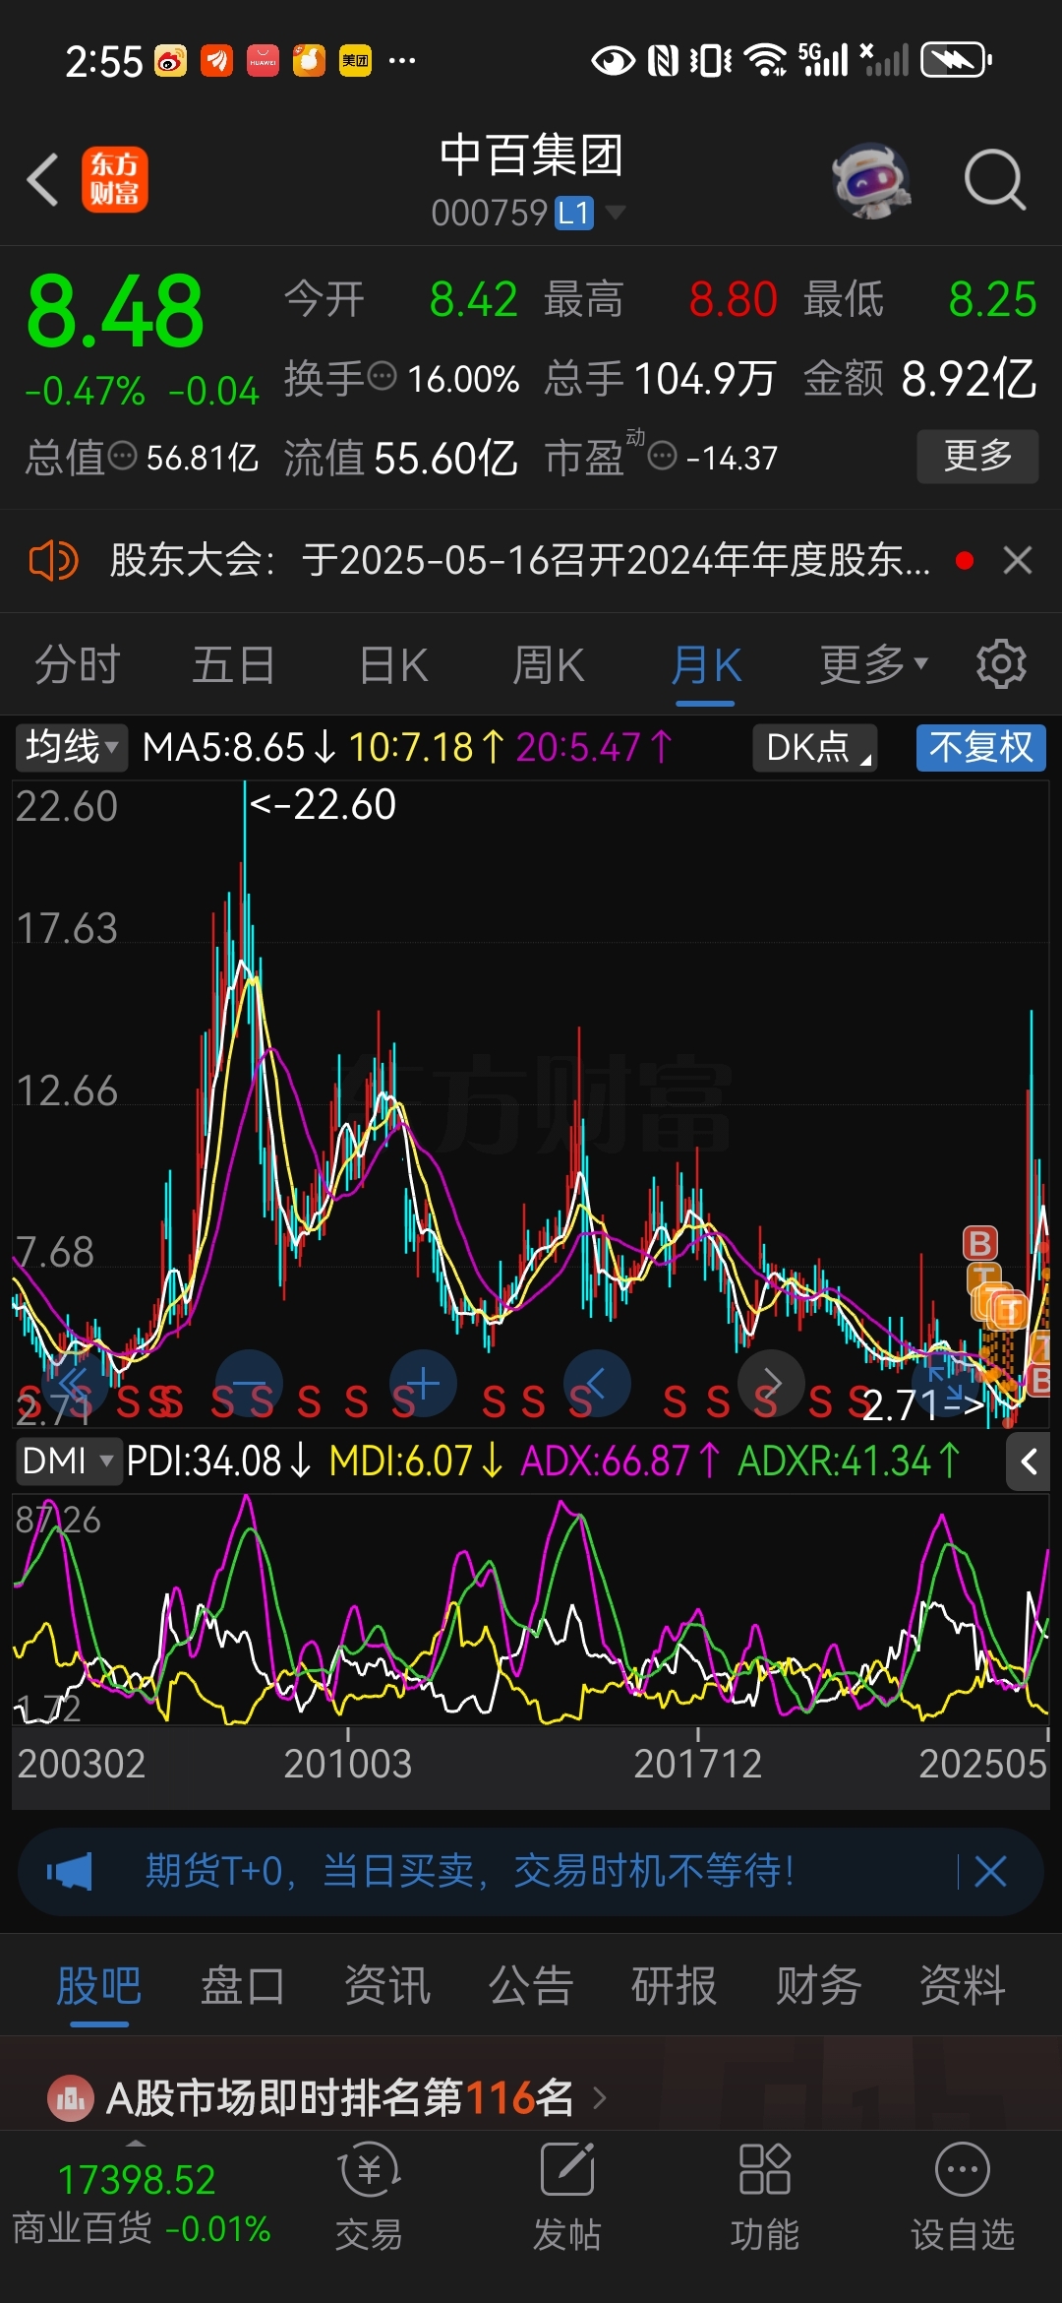Image resolution: width=1062 pixels, height=2303 pixels.
Task: Open the 财务 tab
Action: 818,1985
